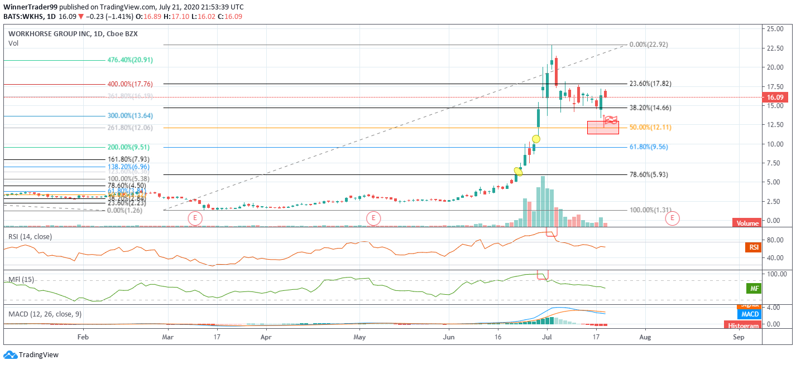Click the 'Mar' date on the time axis
The height and width of the screenshot is (365, 796).
pyautogui.click(x=167, y=337)
